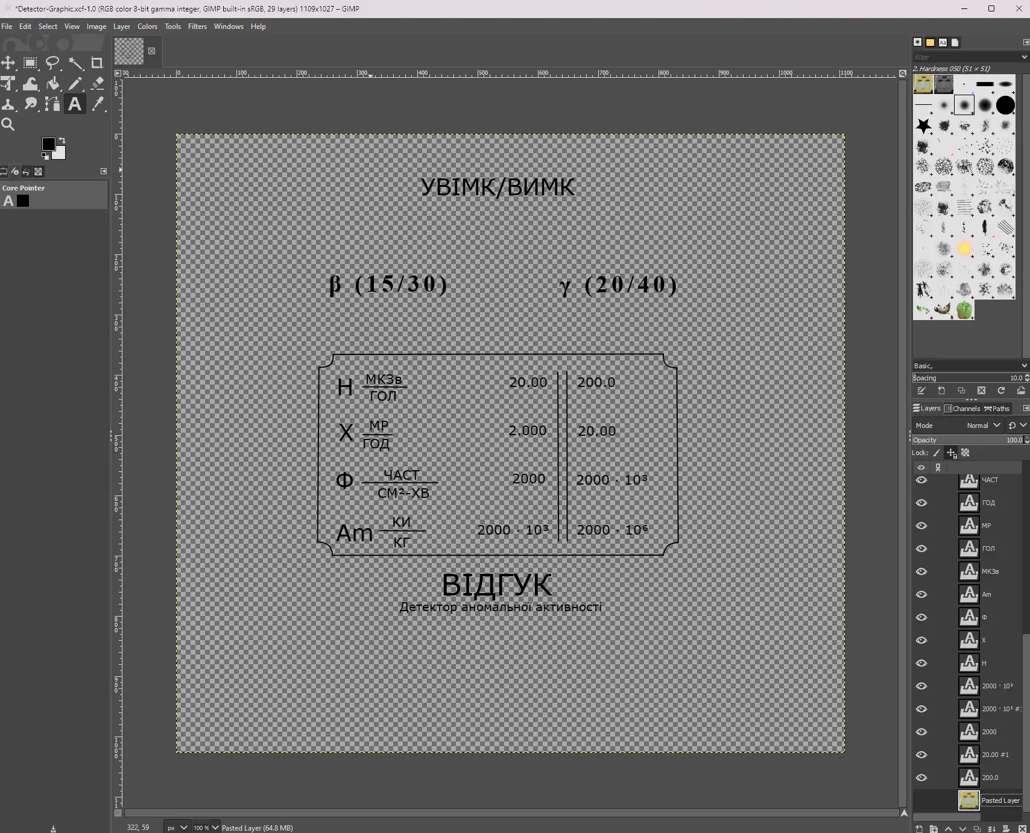This screenshot has height=833, width=1030.
Task: Swap foreground and background colors
Action: click(x=62, y=141)
